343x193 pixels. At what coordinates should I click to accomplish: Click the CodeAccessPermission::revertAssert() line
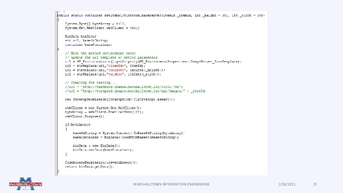click(101, 163)
